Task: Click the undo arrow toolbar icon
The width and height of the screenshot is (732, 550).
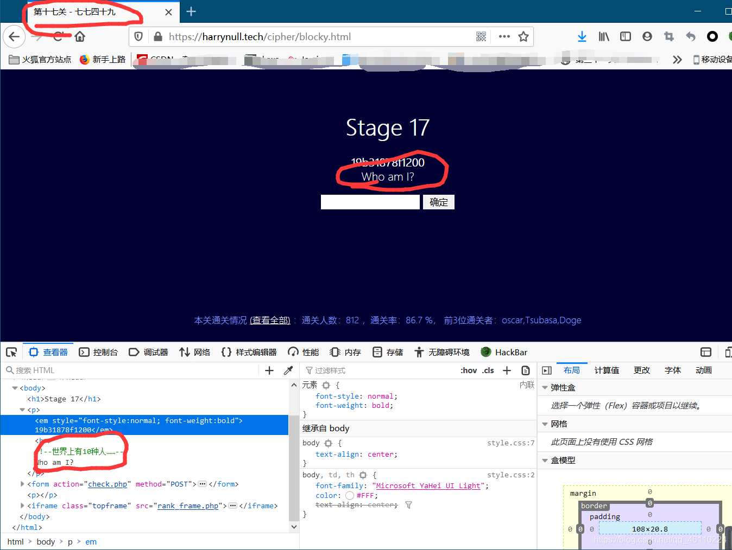Action: [x=691, y=36]
